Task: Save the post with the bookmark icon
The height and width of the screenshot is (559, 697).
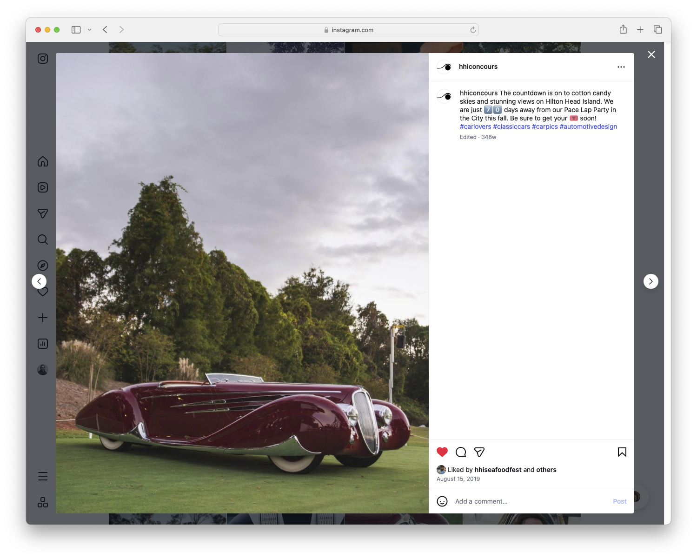Action: [622, 452]
